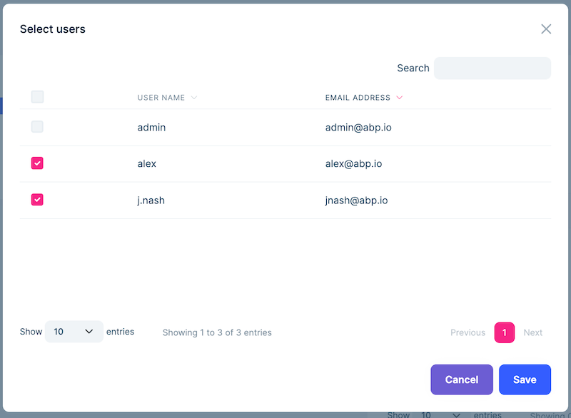Click the email alex@abp.io
The width and height of the screenshot is (571, 418).
(353, 163)
